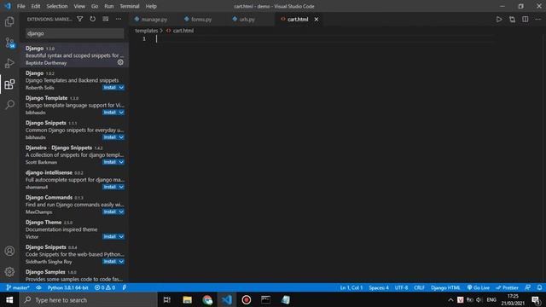Select Python 3.8.1 64-bit interpreter
Image resolution: width=546 pixels, height=307 pixels.
(68, 287)
